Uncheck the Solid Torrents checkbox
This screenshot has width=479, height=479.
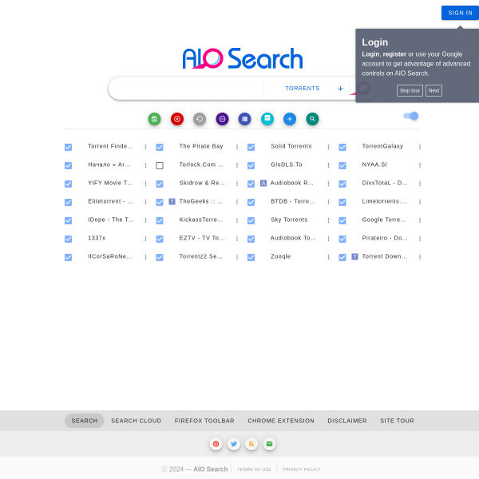point(251,147)
